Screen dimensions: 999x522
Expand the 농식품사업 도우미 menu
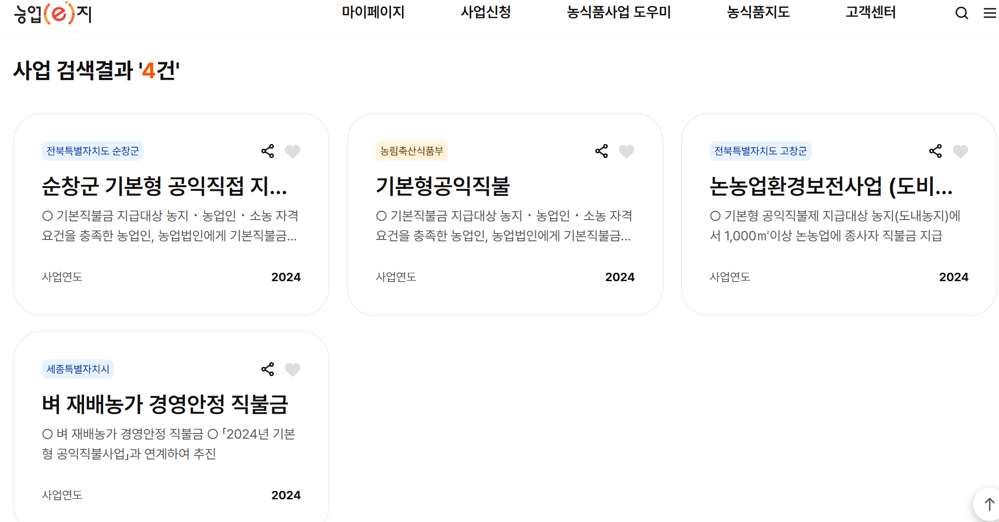pos(619,13)
